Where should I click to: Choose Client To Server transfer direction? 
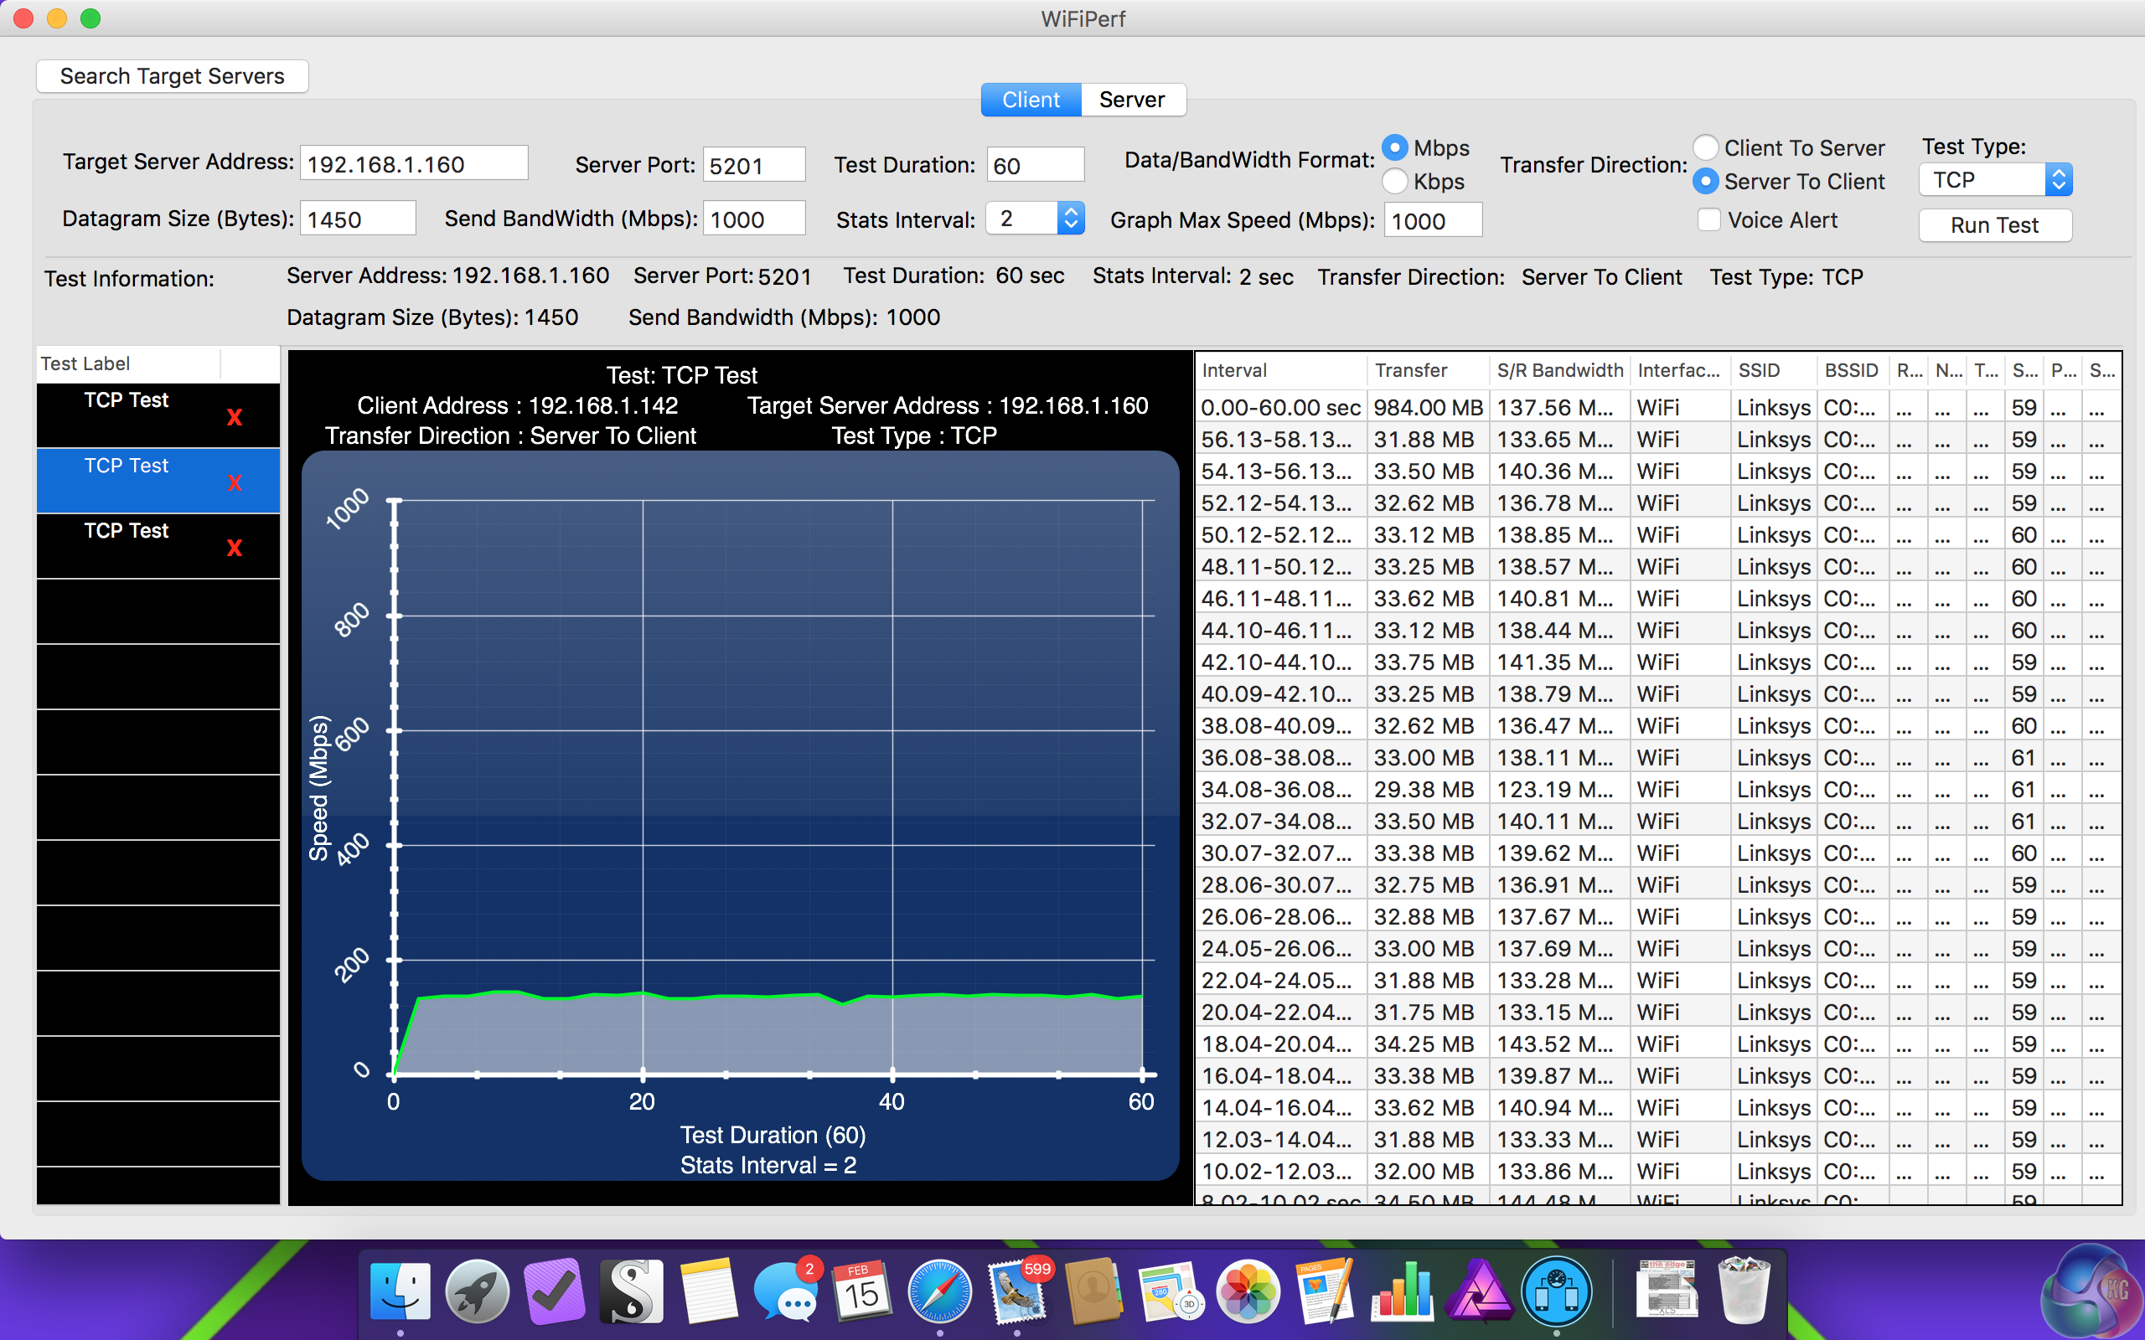pyautogui.click(x=1705, y=148)
